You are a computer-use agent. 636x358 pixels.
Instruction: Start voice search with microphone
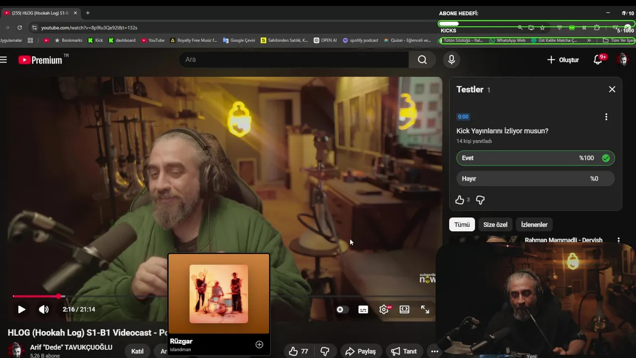[451, 60]
